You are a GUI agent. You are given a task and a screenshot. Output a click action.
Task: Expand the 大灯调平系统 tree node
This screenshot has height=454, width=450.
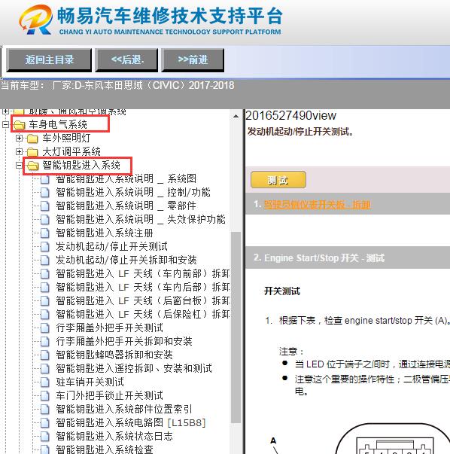point(19,152)
